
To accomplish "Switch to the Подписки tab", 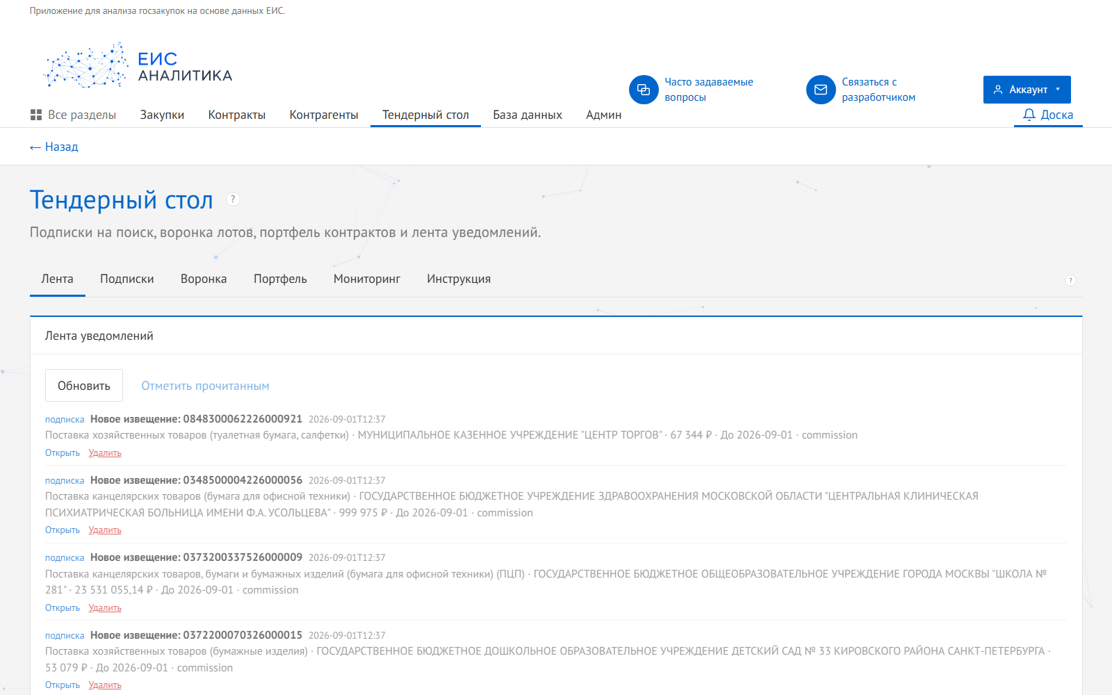I will point(127,279).
